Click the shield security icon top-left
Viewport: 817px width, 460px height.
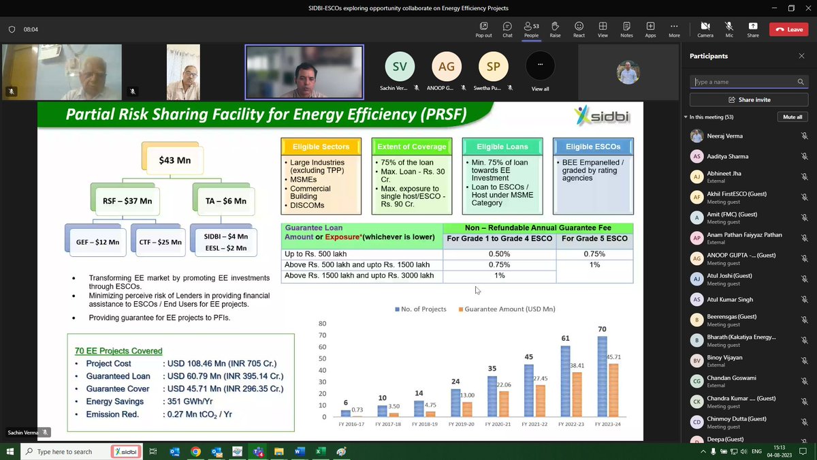(x=12, y=29)
